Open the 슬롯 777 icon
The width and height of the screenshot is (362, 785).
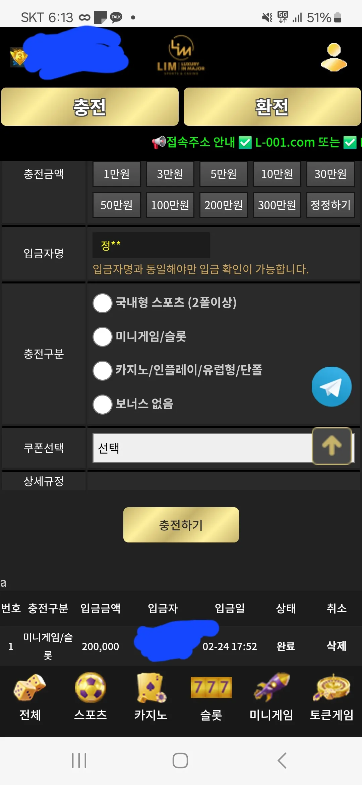pos(211,687)
